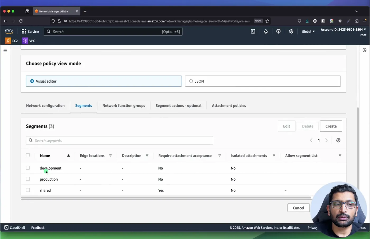
Task: Focus the AWS console search box
Action: coord(113,31)
